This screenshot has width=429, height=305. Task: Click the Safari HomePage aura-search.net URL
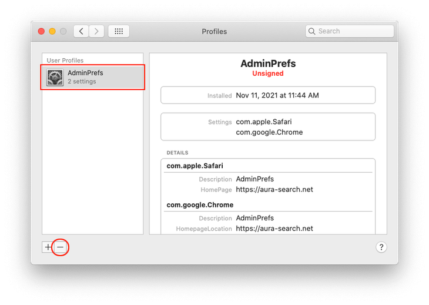click(274, 189)
